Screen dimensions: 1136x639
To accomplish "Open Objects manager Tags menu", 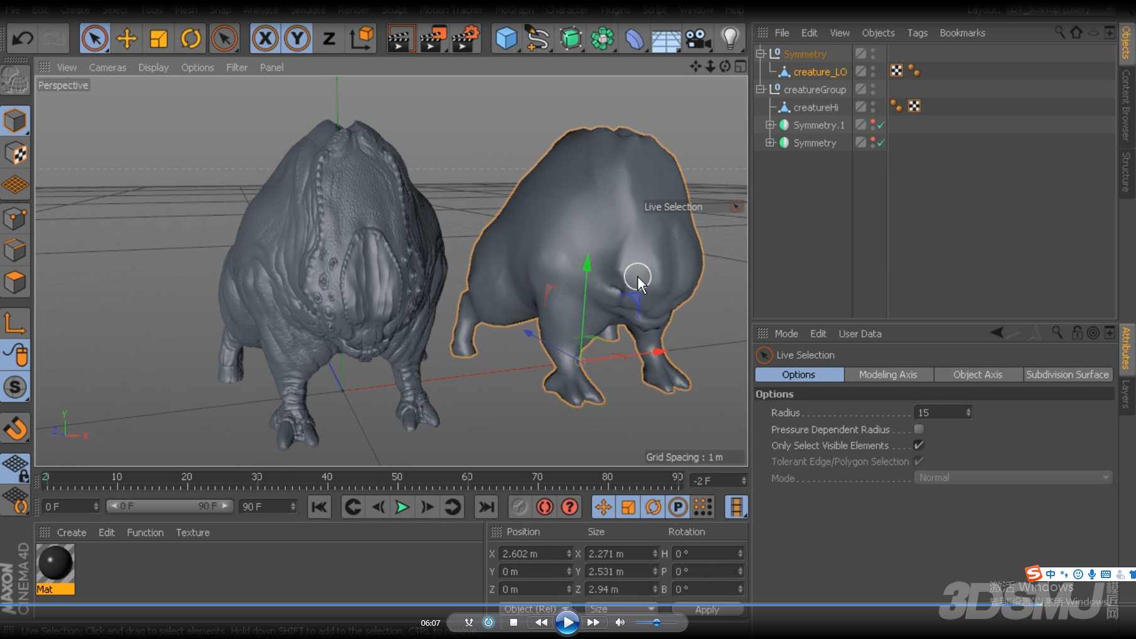I will [x=917, y=33].
